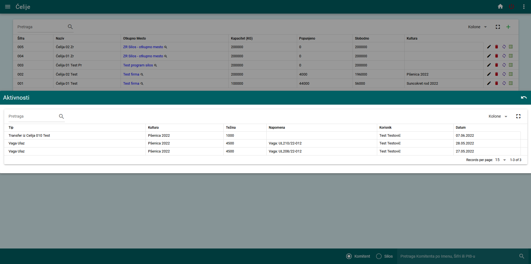Open the ZR Silos - otkupno mesto link

click(x=143, y=47)
